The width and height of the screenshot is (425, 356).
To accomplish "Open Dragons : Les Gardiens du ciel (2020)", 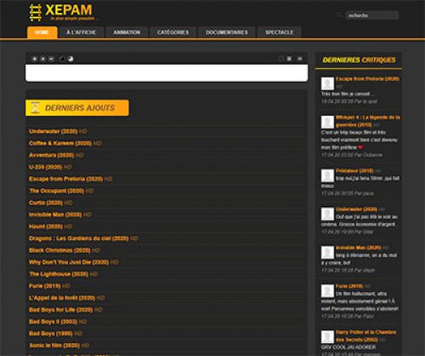I will click(78, 238).
